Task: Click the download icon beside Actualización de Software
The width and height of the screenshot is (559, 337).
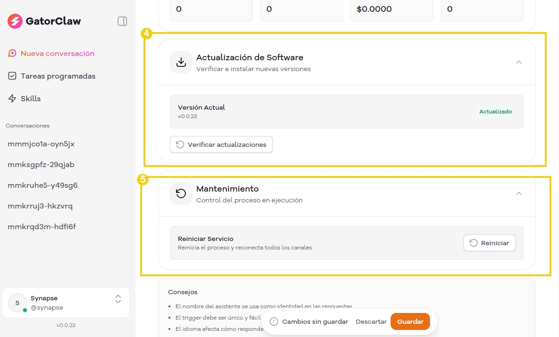Action: pos(181,62)
